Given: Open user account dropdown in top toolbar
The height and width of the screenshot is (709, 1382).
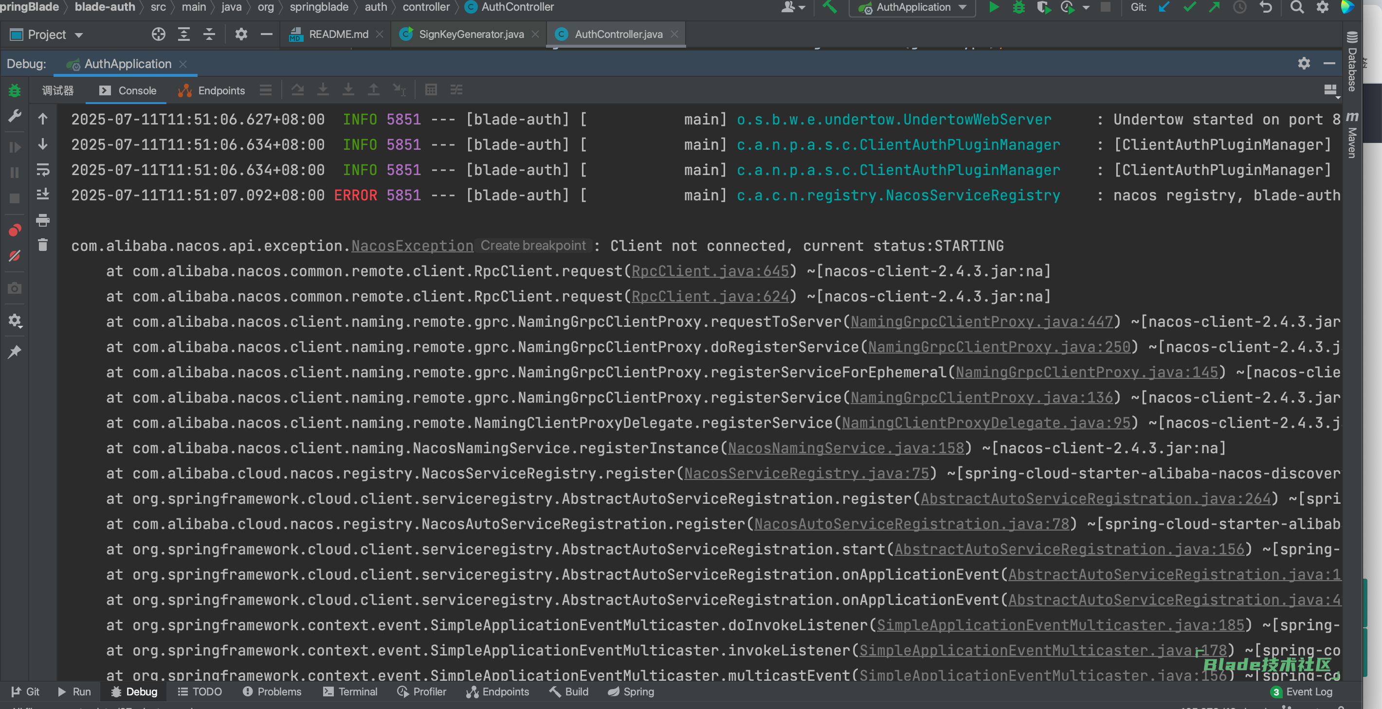Looking at the screenshot, I should coord(794,7).
